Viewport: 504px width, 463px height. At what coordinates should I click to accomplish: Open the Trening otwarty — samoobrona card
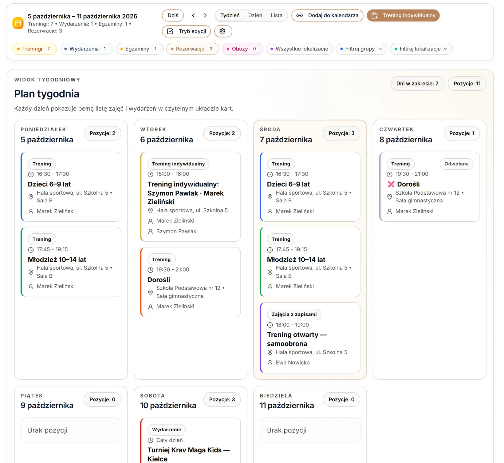coord(310,338)
